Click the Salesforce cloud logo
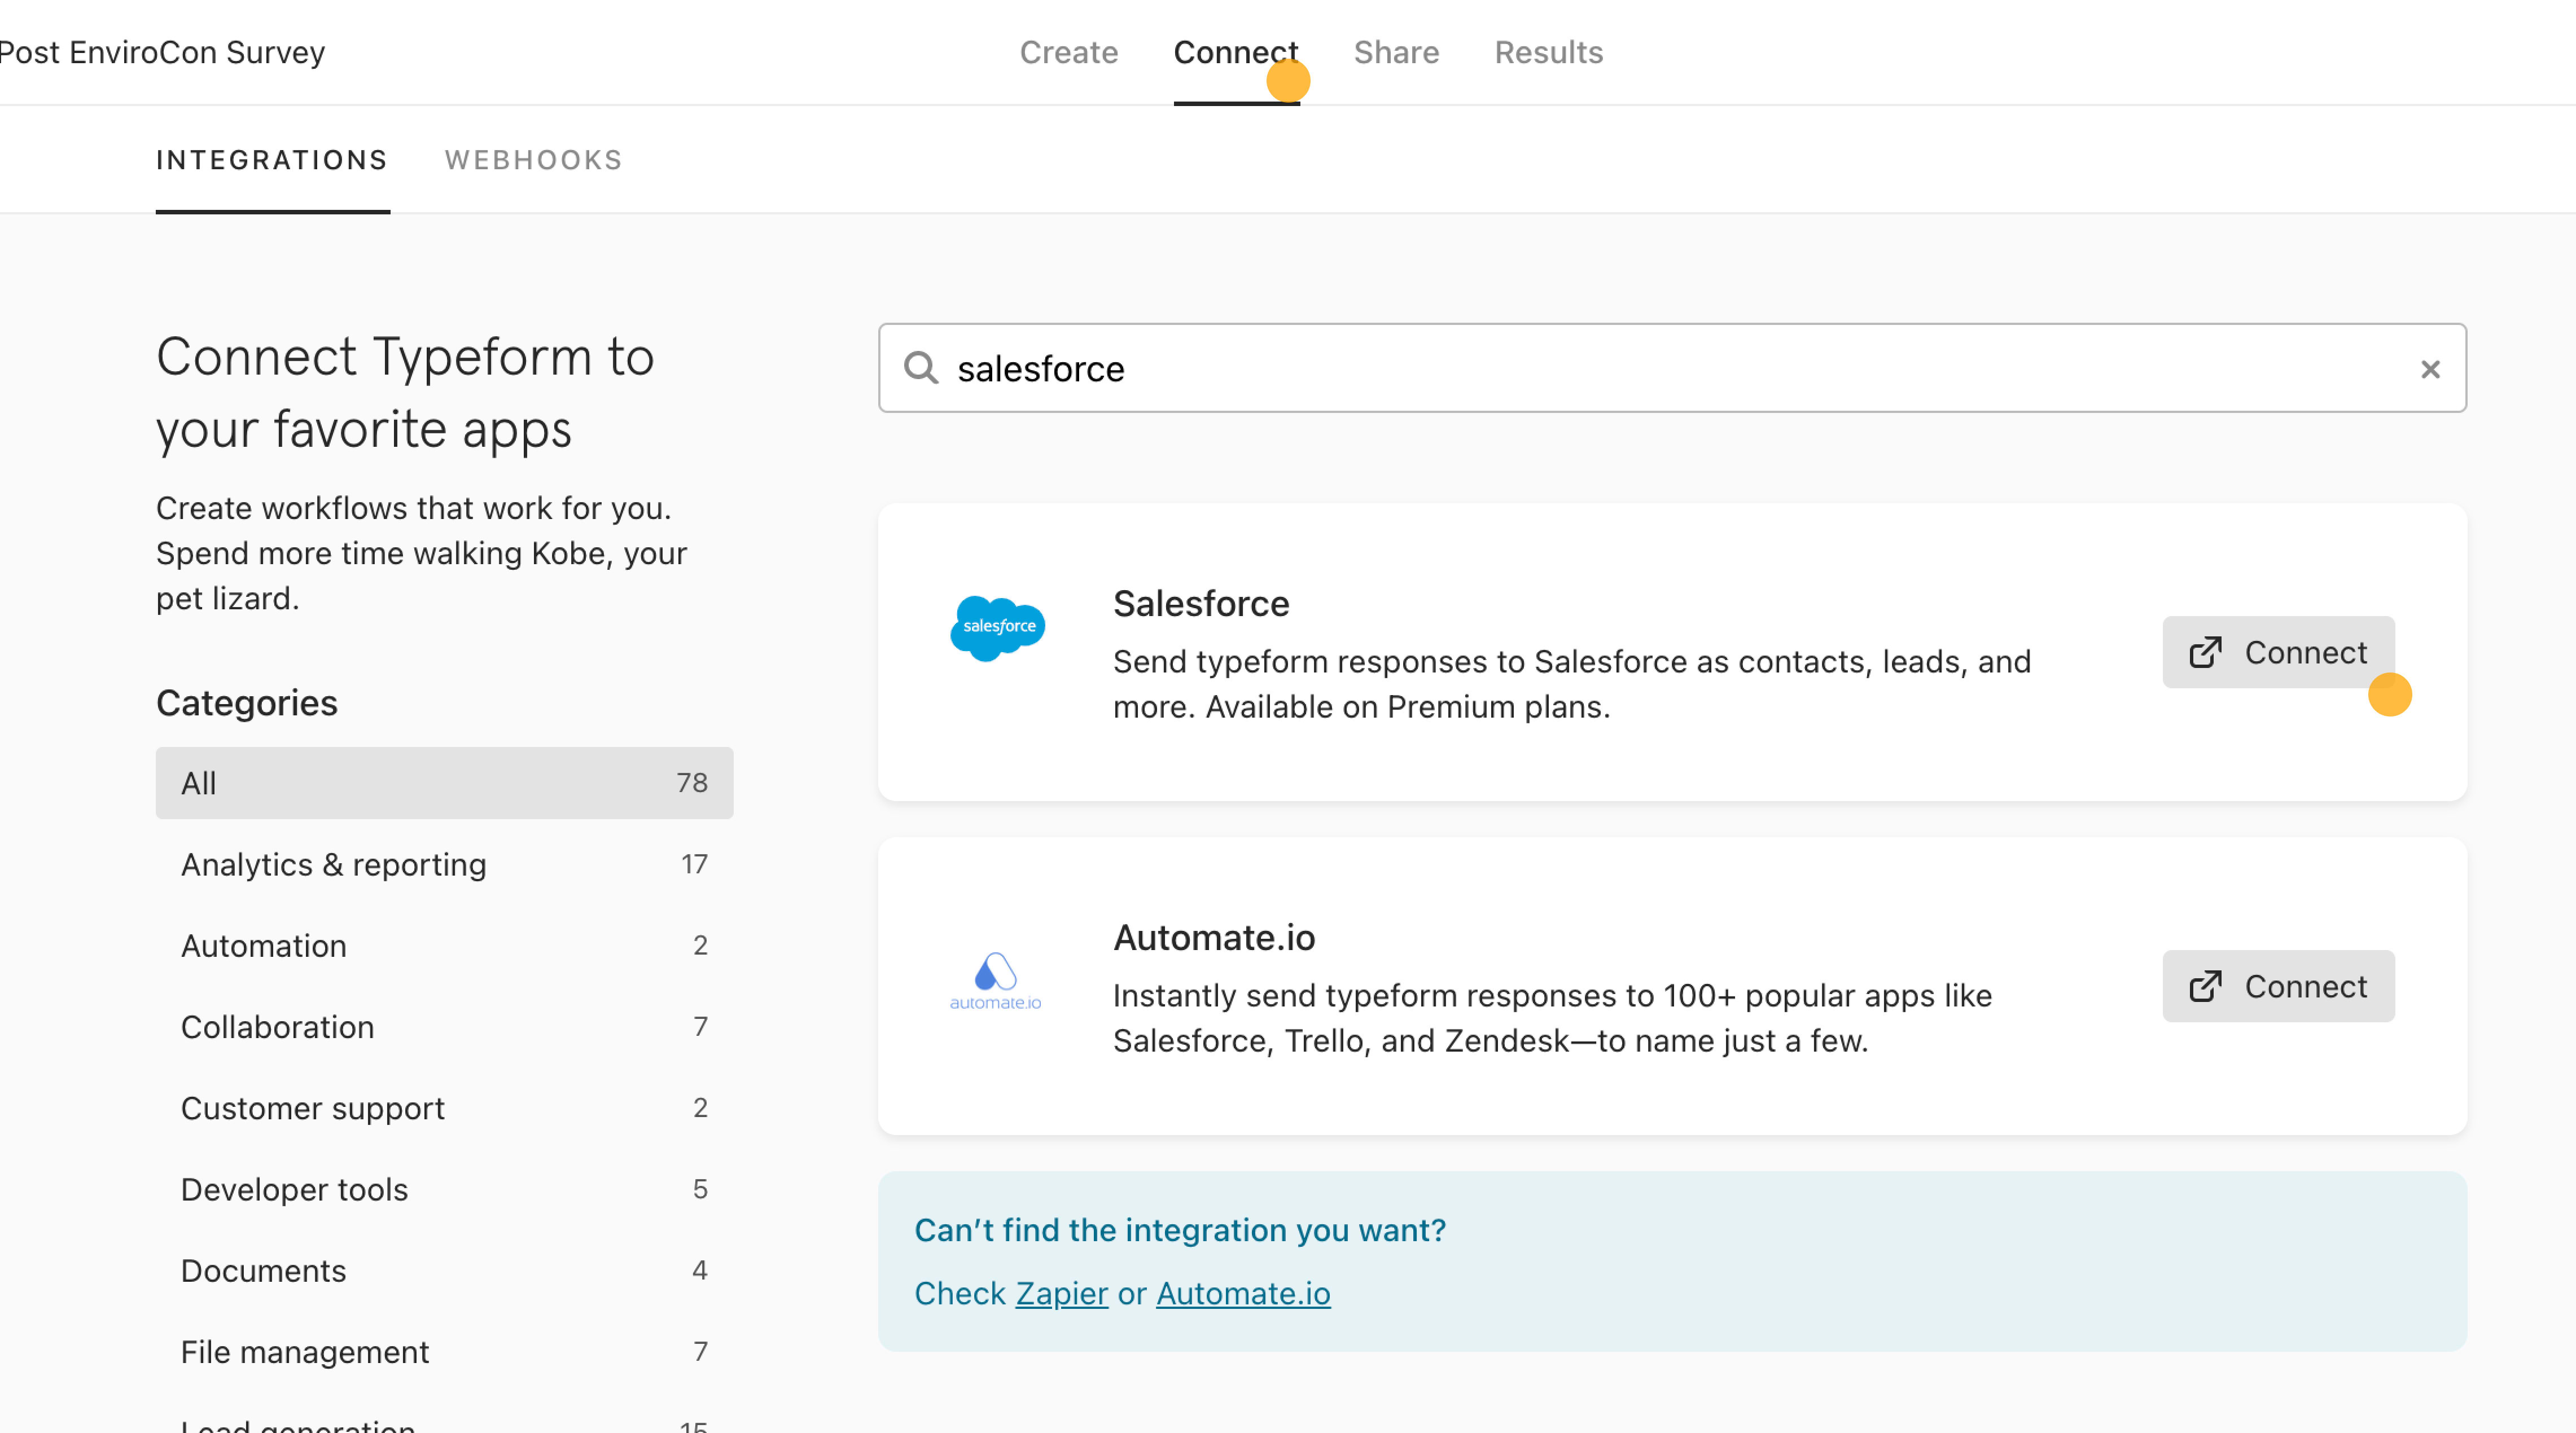This screenshot has width=2576, height=1433. coord(997,627)
